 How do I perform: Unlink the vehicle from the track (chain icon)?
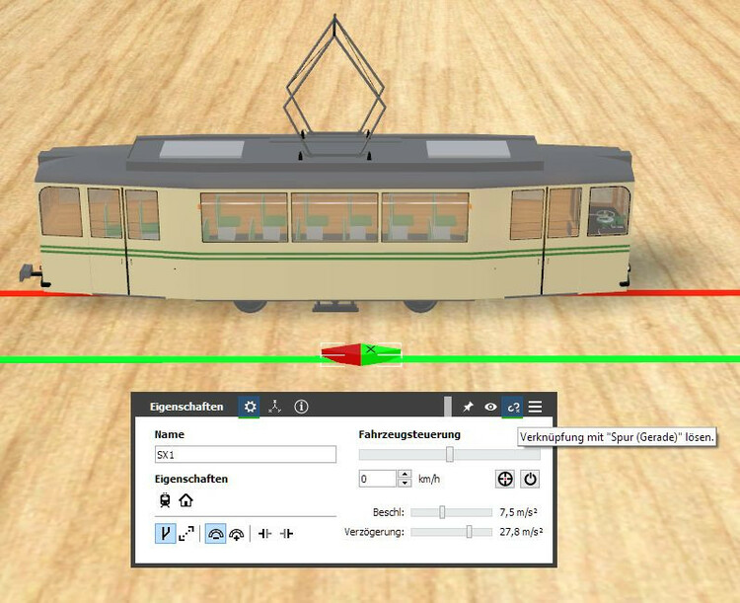click(513, 407)
